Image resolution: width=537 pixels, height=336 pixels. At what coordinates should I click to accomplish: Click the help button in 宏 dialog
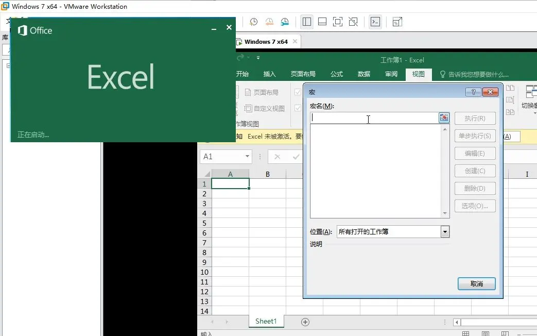[473, 92]
